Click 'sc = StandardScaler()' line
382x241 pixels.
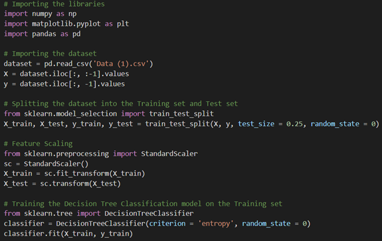click(46, 164)
